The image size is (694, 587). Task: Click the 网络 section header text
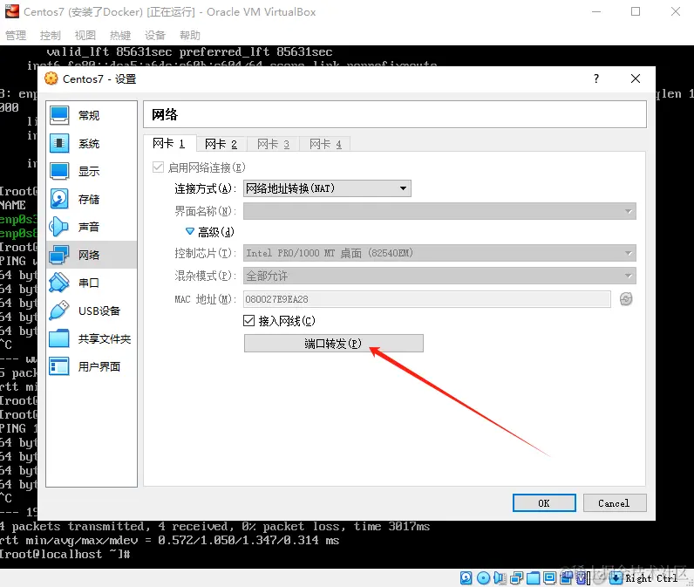165,115
